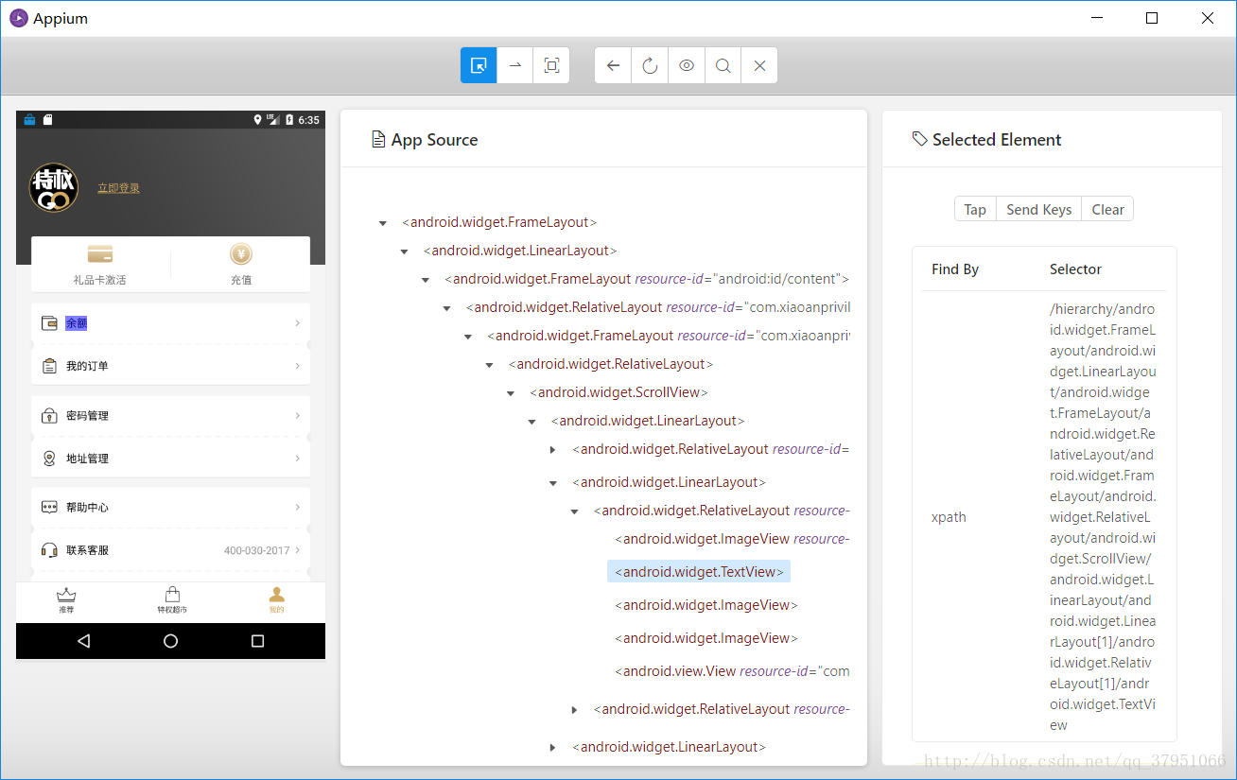This screenshot has width=1237, height=780.
Task: Tap the Android recent apps square
Action: tap(257, 641)
